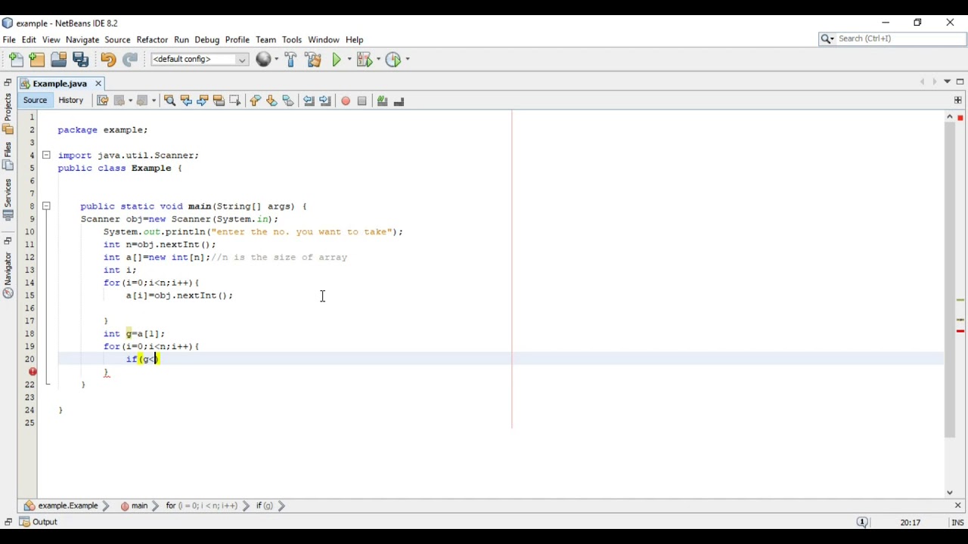Click the for loop breadcrumb
This screenshot has width=968, height=544.
(x=201, y=505)
